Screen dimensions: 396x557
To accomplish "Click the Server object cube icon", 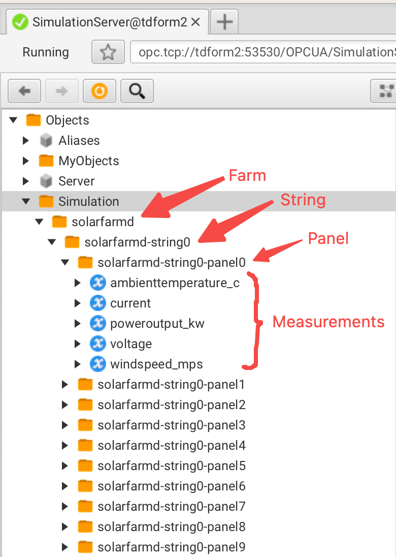I will (x=46, y=181).
